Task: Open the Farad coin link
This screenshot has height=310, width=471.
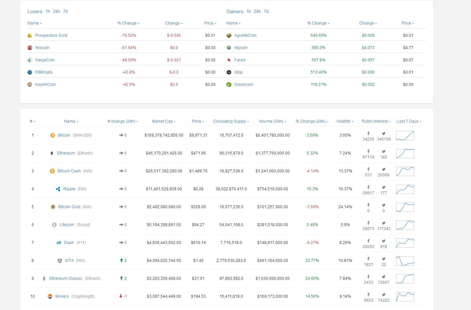Action: point(240,60)
